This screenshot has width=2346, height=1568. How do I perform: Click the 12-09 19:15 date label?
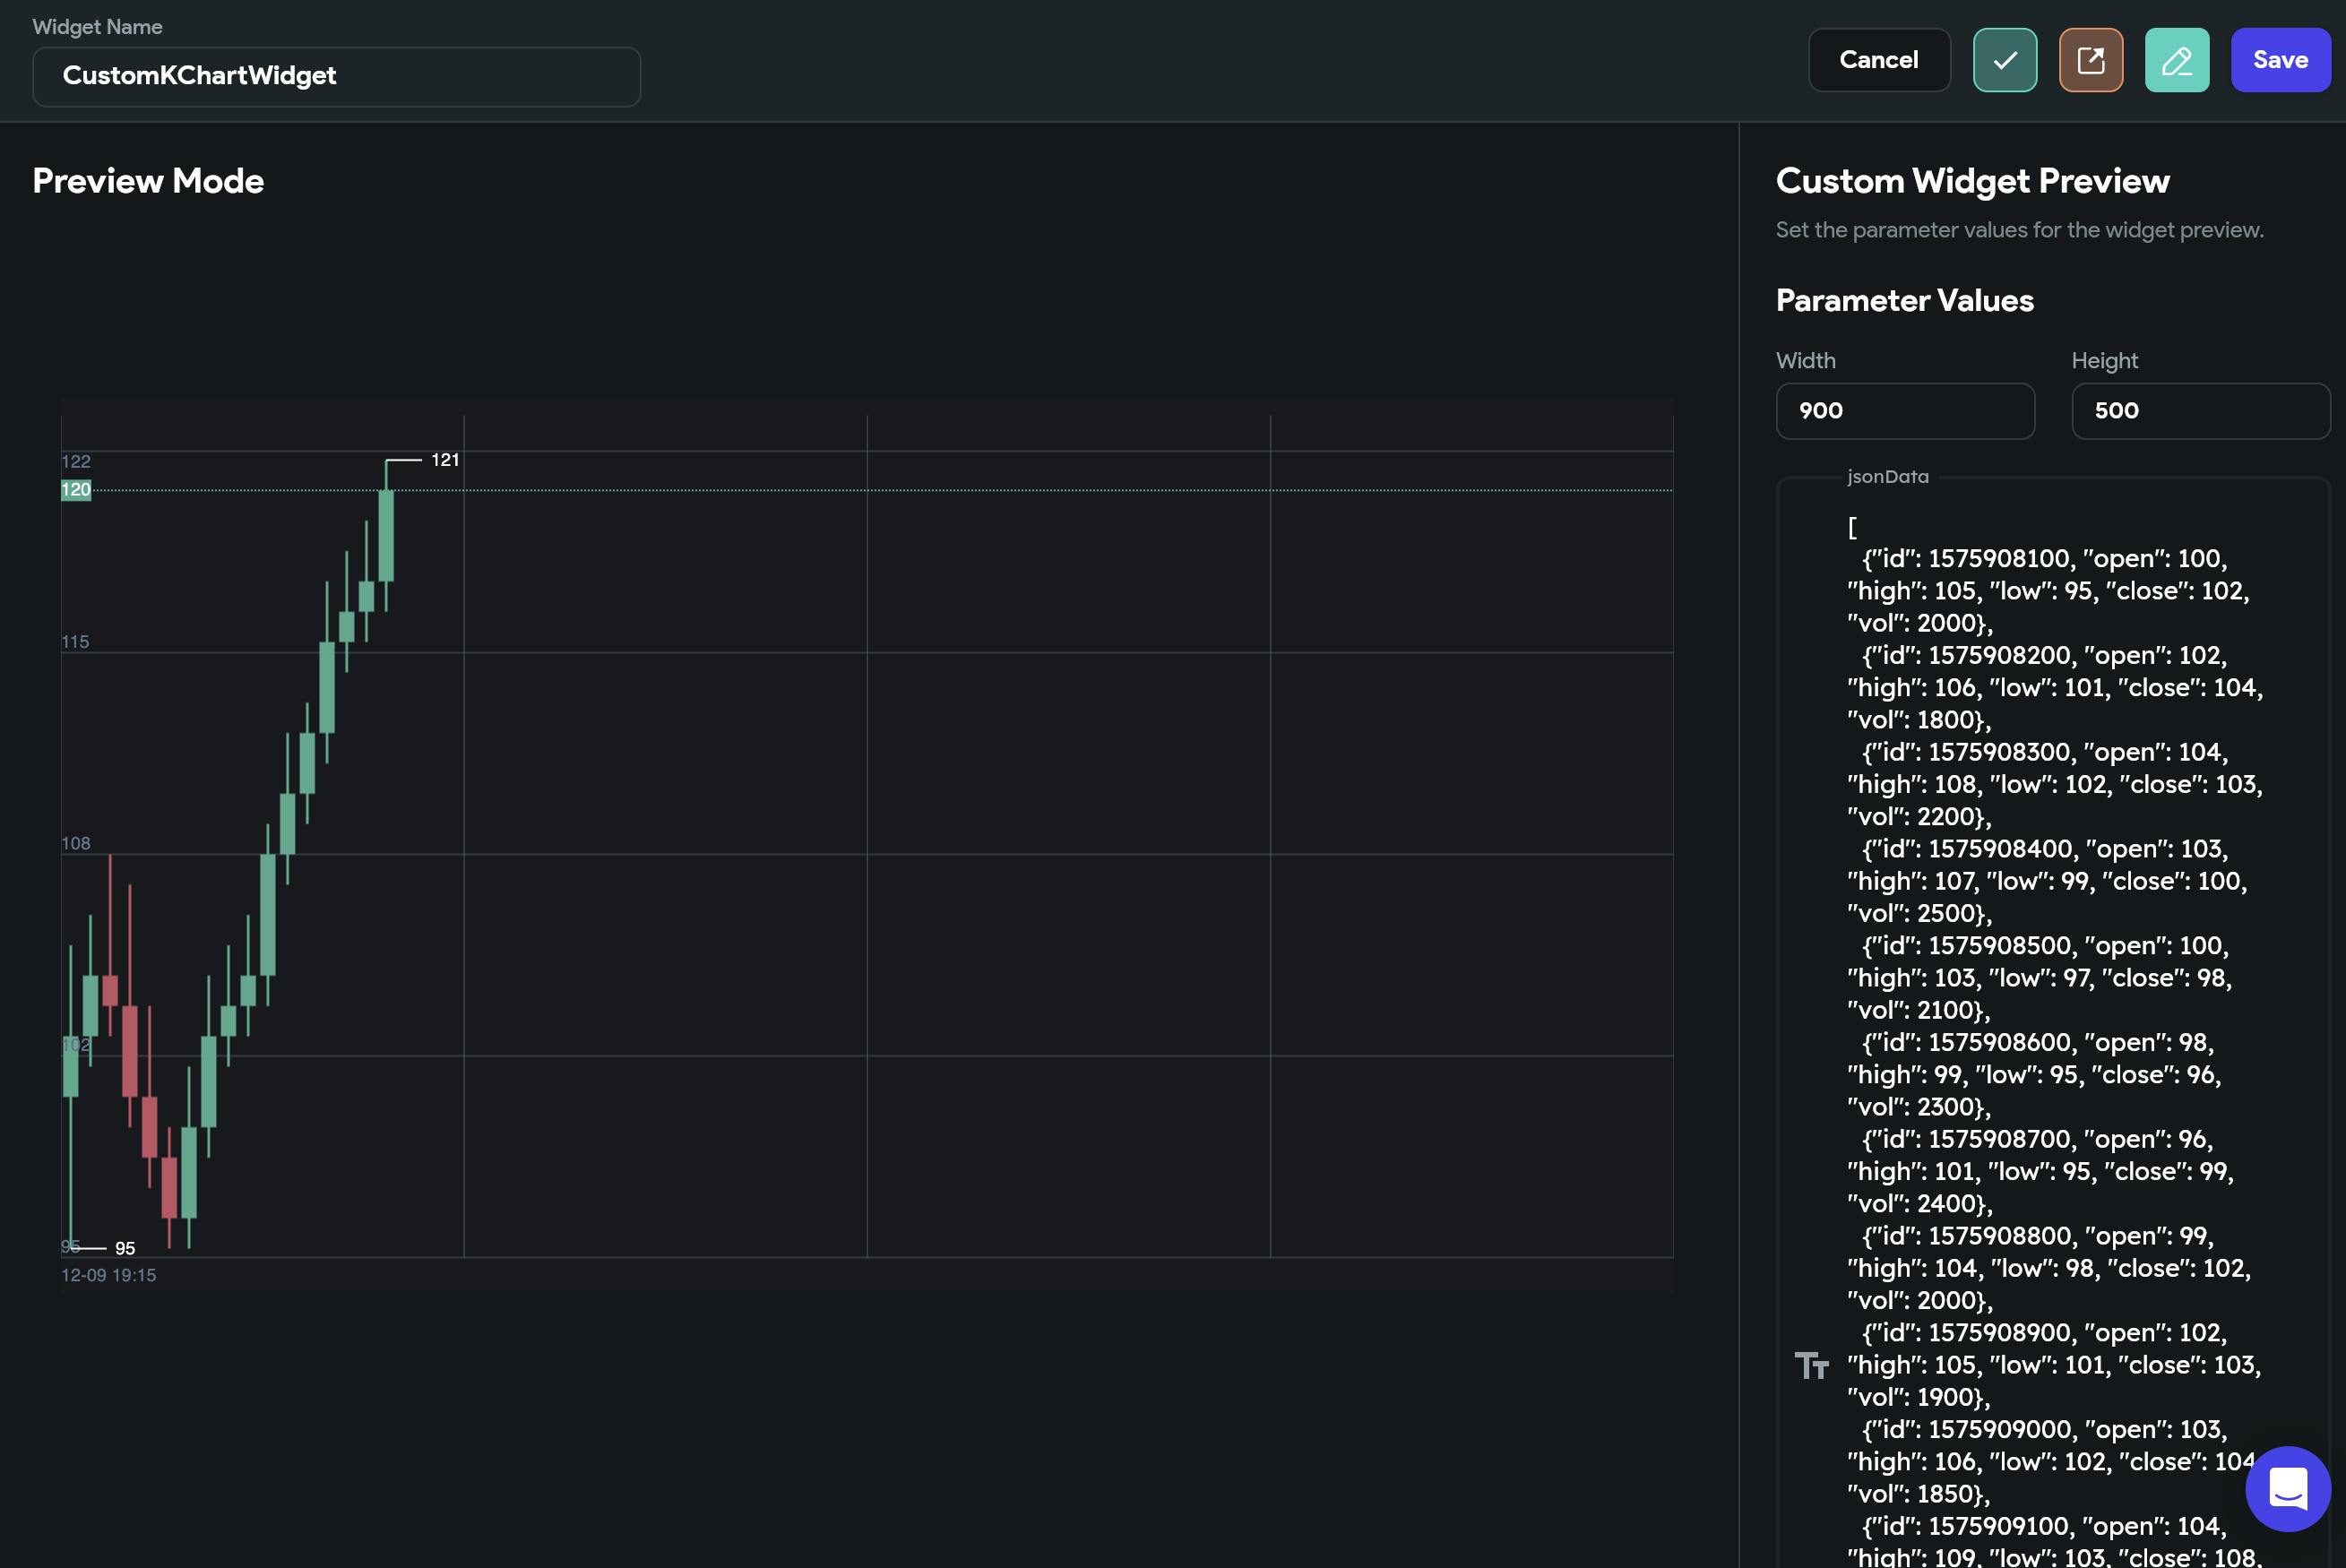coord(108,1275)
